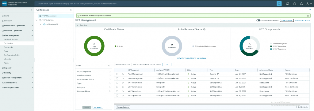Click REPLACE WITH IMPORTED CERTIFICATE button
The image size is (314, 111).
[x=147, y=65]
